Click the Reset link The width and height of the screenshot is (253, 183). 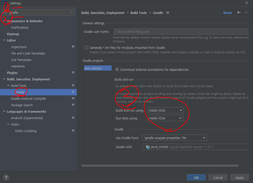click(x=227, y=13)
